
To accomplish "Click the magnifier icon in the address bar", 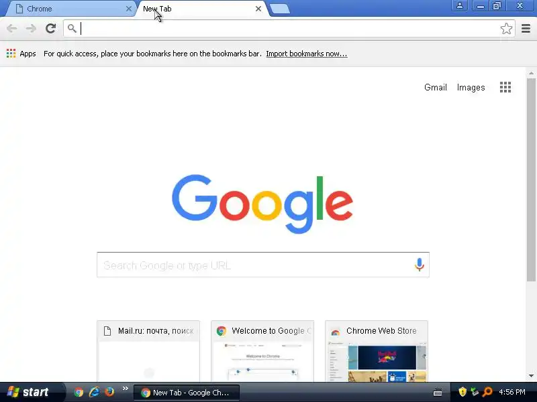I will pos(72,28).
